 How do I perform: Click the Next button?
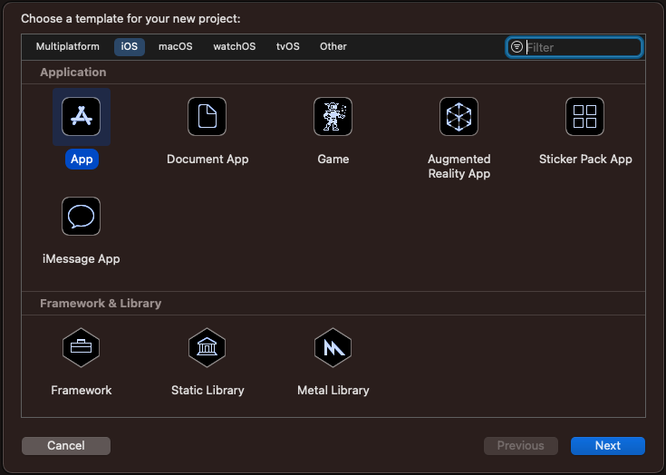tap(607, 445)
